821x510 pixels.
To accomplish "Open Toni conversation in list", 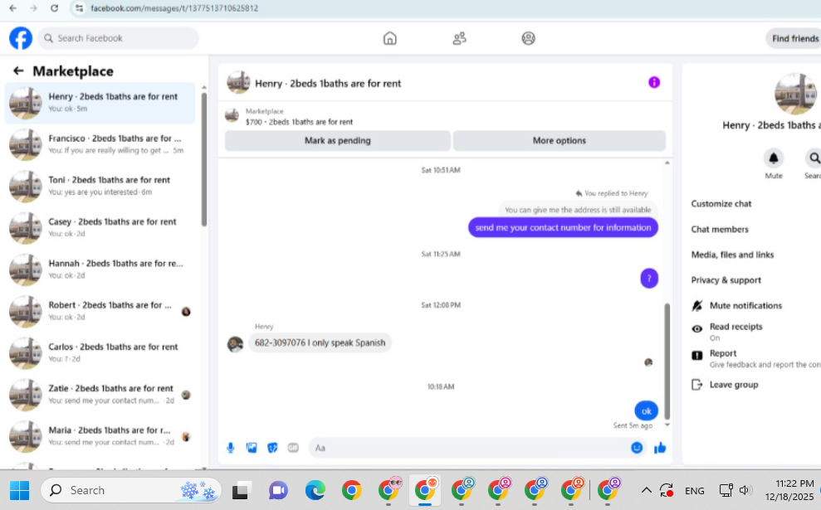I will [100, 186].
